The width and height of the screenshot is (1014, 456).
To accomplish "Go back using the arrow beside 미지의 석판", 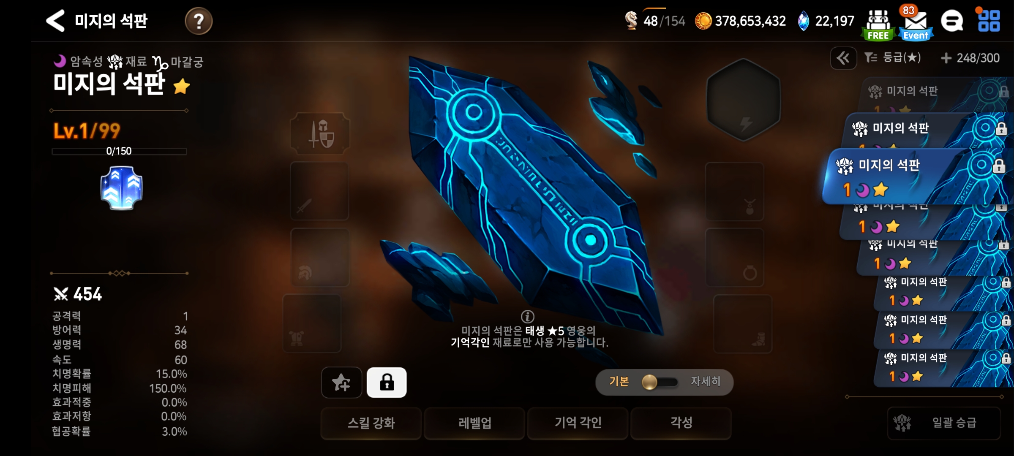I will click(x=55, y=21).
